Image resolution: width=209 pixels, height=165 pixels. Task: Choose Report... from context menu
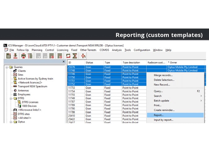pos(159,115)
